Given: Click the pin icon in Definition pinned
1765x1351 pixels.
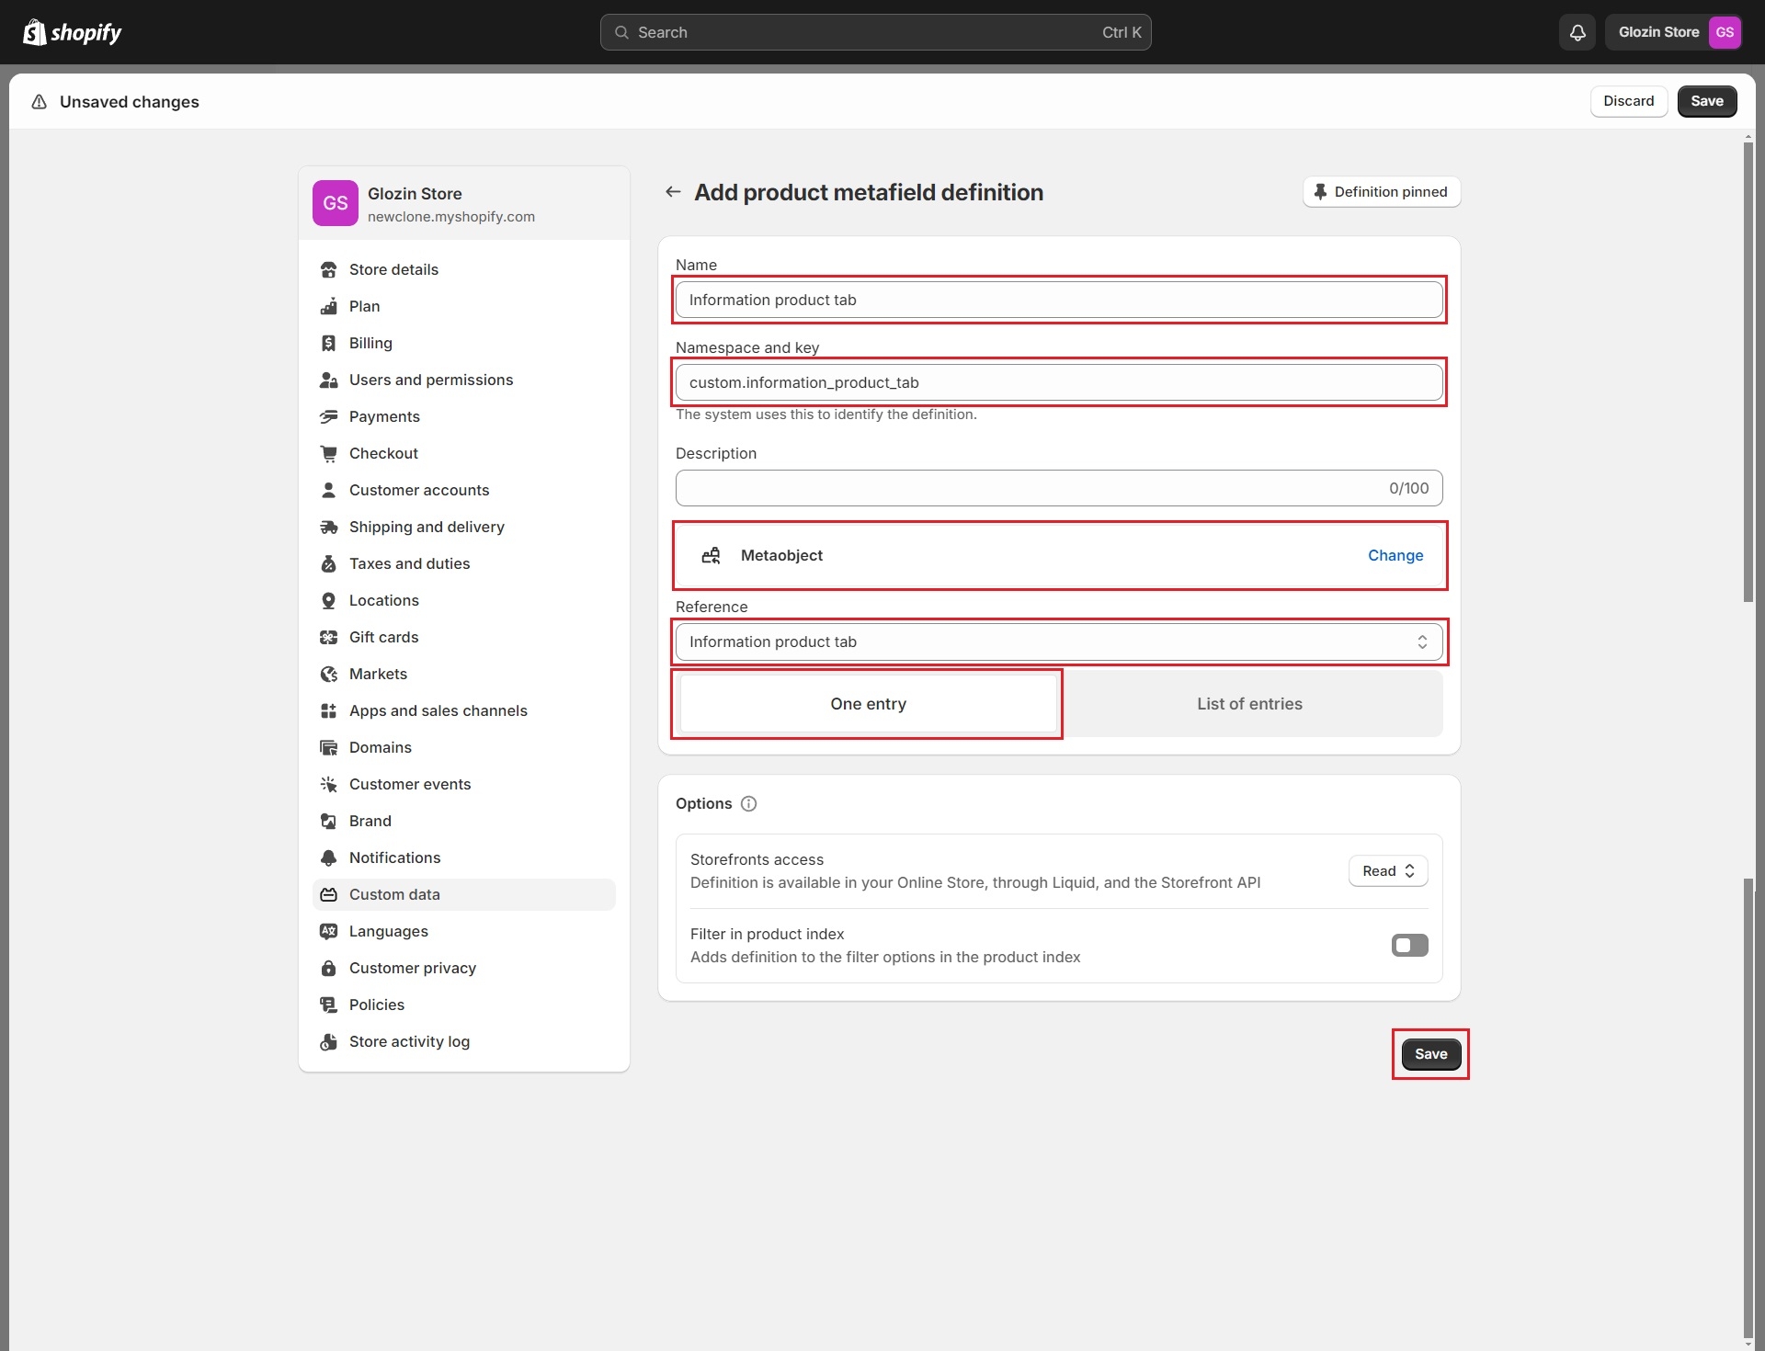Looking at the screenshot, I should [1320, 192].
